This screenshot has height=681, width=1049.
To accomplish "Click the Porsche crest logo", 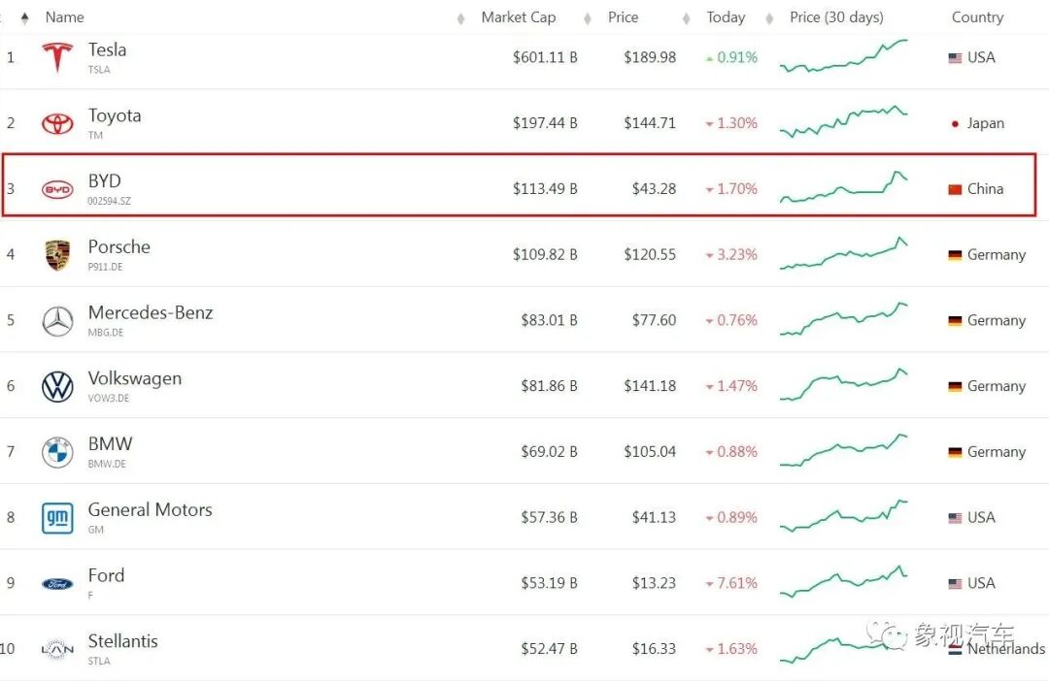I will pyautogui.click(x=57, y=255).
